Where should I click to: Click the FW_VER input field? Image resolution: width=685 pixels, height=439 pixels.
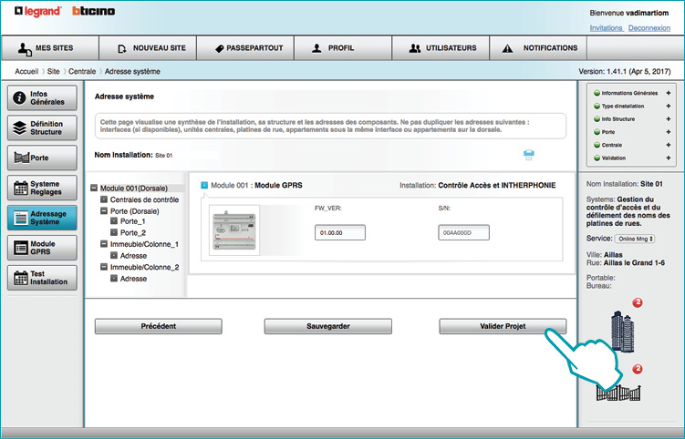coord(340,233)
